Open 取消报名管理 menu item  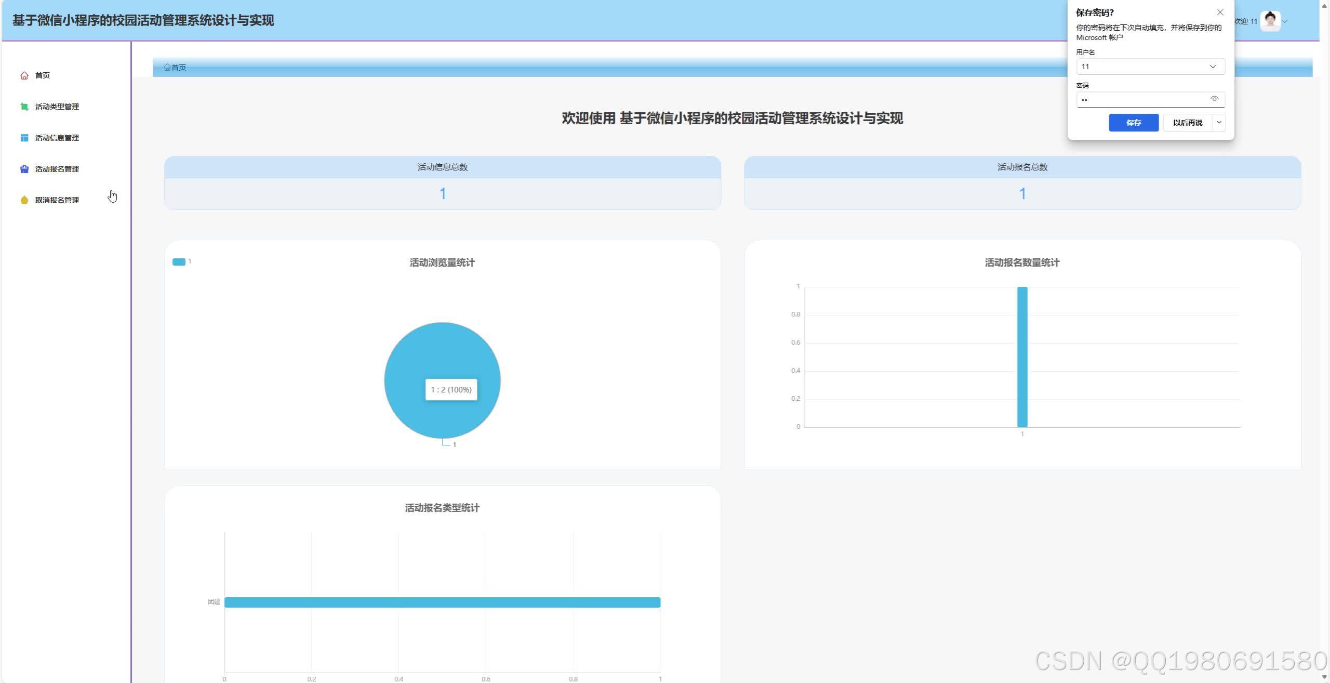(x=57, y=200)
